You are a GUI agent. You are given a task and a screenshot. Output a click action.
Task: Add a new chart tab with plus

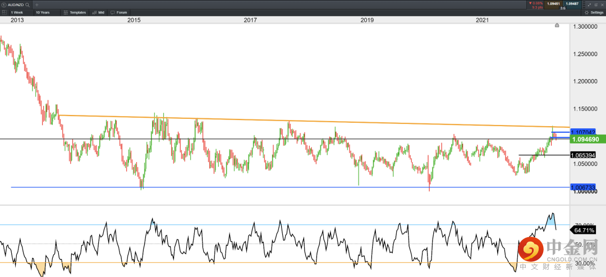point(37,4)
